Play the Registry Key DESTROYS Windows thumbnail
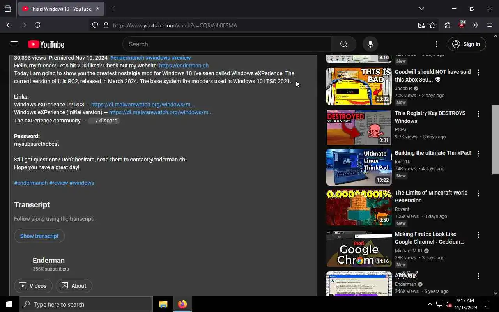 pyautogui.click(x=359, y=128)
